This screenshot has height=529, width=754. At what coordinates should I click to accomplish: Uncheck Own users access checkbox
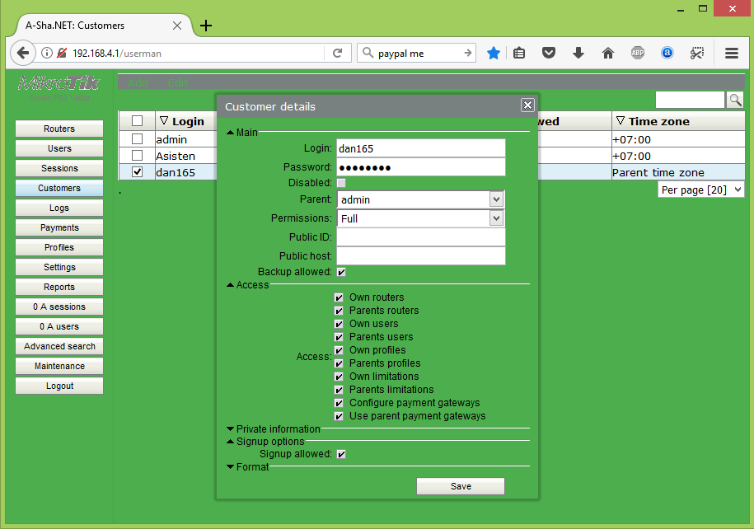tap(339, 324)
